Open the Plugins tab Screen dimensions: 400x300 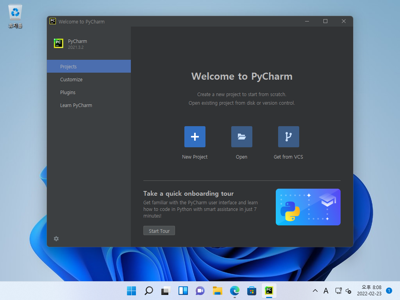click(x=89, y=92)
